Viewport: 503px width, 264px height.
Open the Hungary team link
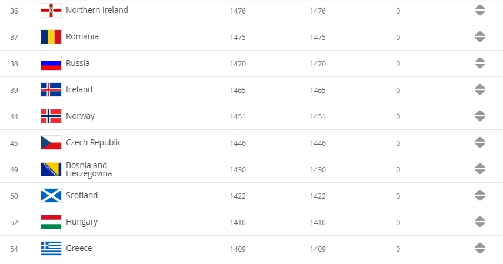coord(82,222)
